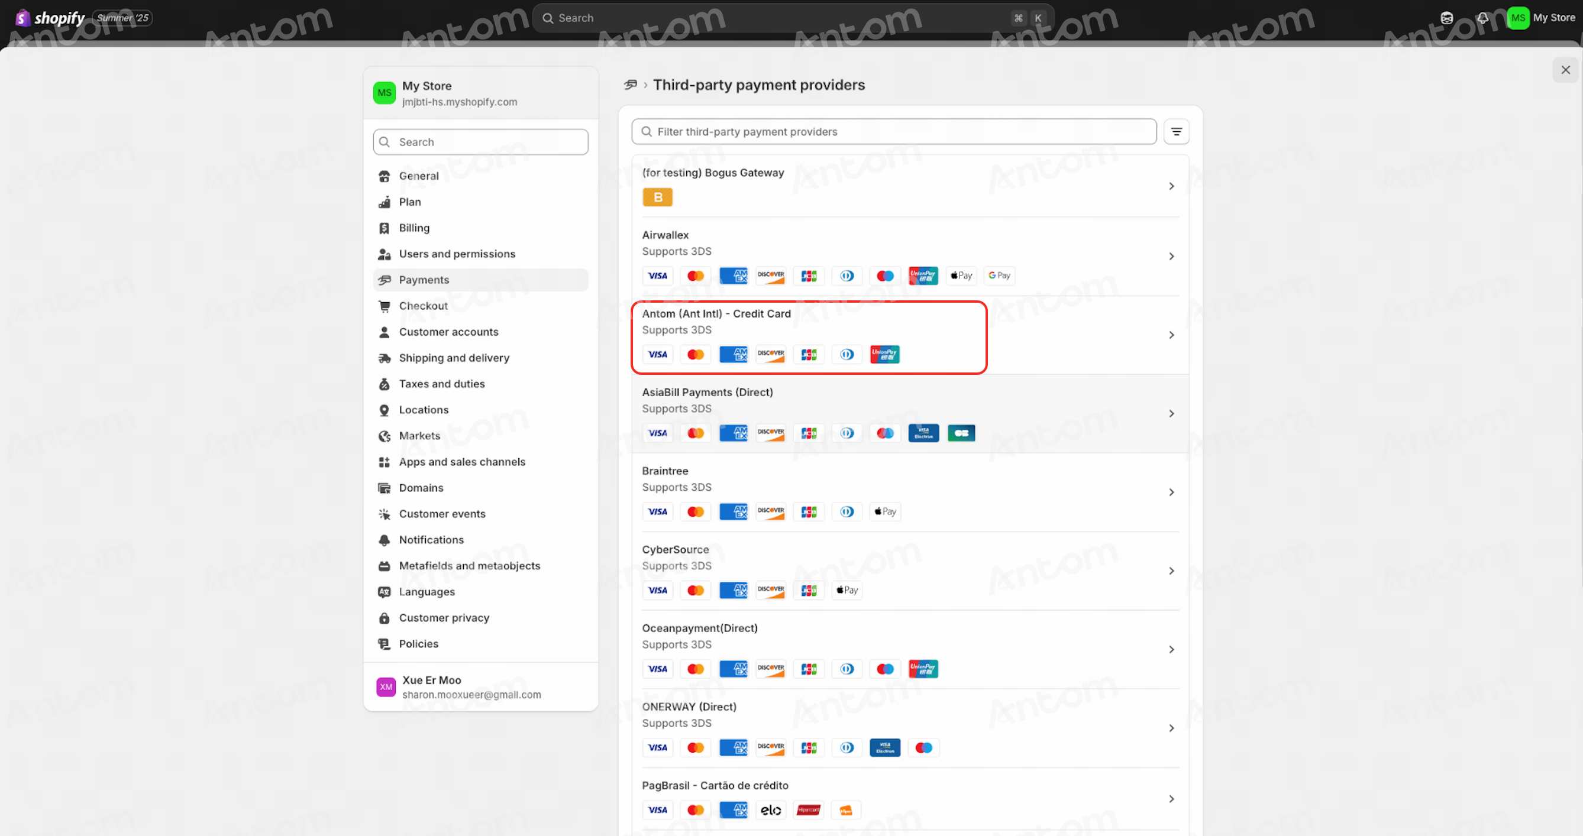Click the American Express icon under CyberSource
The image size is (1583, 836).
point(733,590)
